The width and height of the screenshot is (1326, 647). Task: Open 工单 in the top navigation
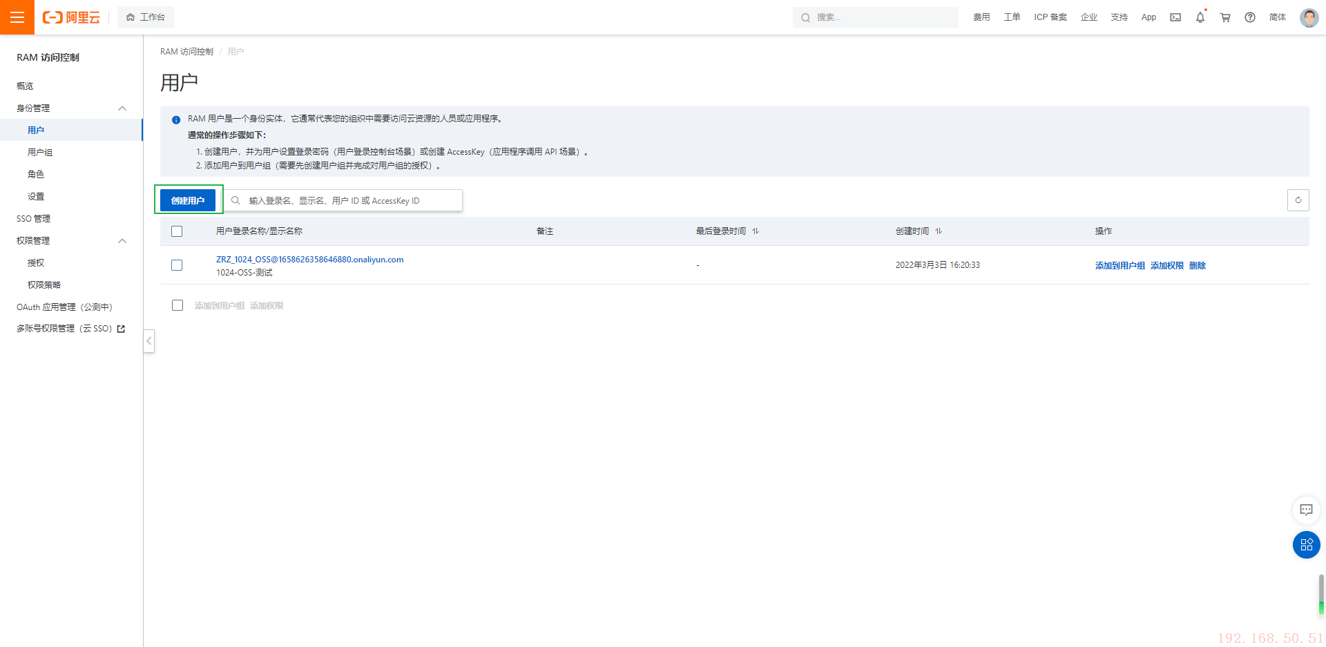[1012, 17]
